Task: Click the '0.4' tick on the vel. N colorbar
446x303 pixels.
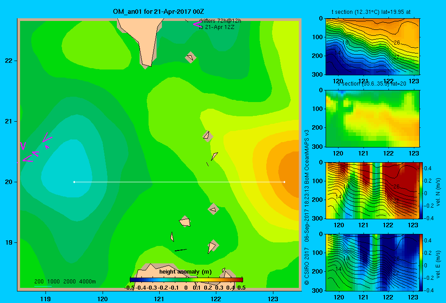Action: [x=428, y=168]
